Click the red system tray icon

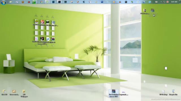tap(167, 2)
